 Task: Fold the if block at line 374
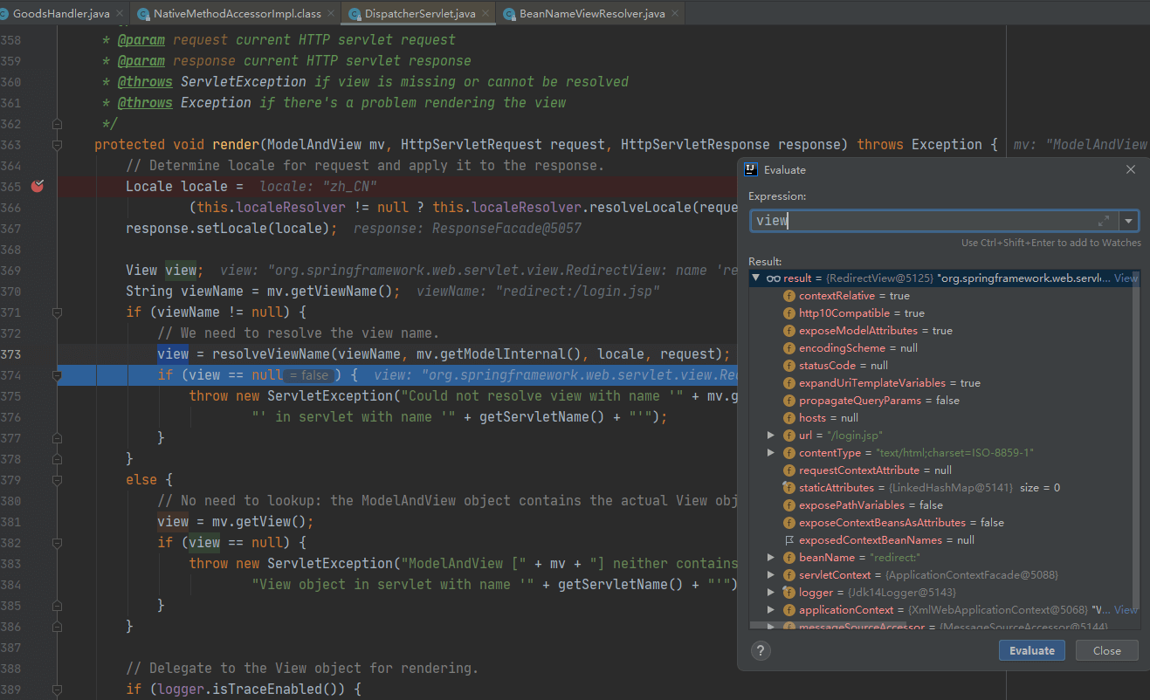click(58, 375)
